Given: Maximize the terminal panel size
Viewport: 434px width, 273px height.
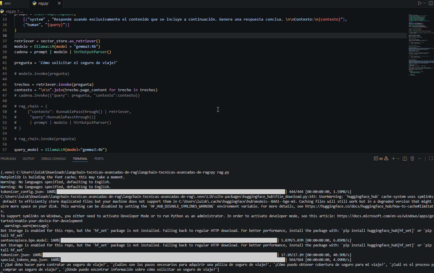Looking at the screenshot, I should (431, 158).
